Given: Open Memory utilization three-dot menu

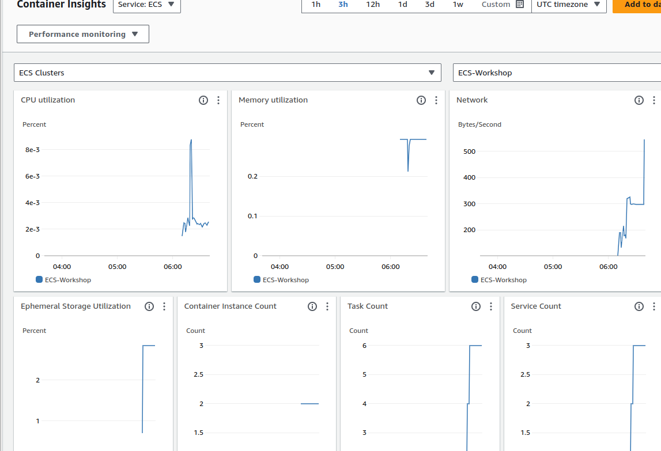Looking at the screenshot, I should pos(436,100).
